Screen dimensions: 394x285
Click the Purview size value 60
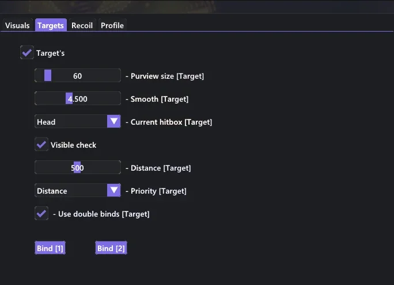point(77,76)
